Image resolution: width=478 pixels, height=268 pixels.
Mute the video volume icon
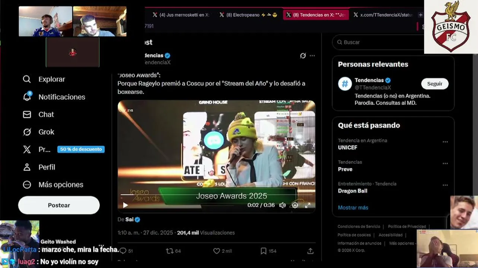pyautogui.click(x=283, y=205)
